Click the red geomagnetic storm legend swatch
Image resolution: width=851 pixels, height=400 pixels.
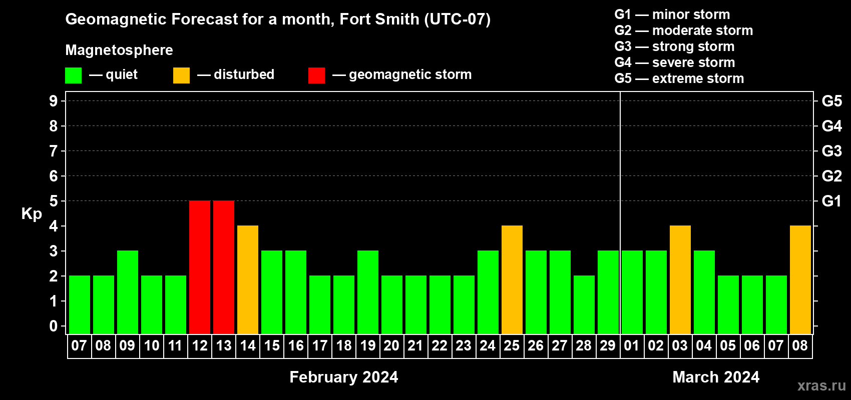click(x=316, y=75)
